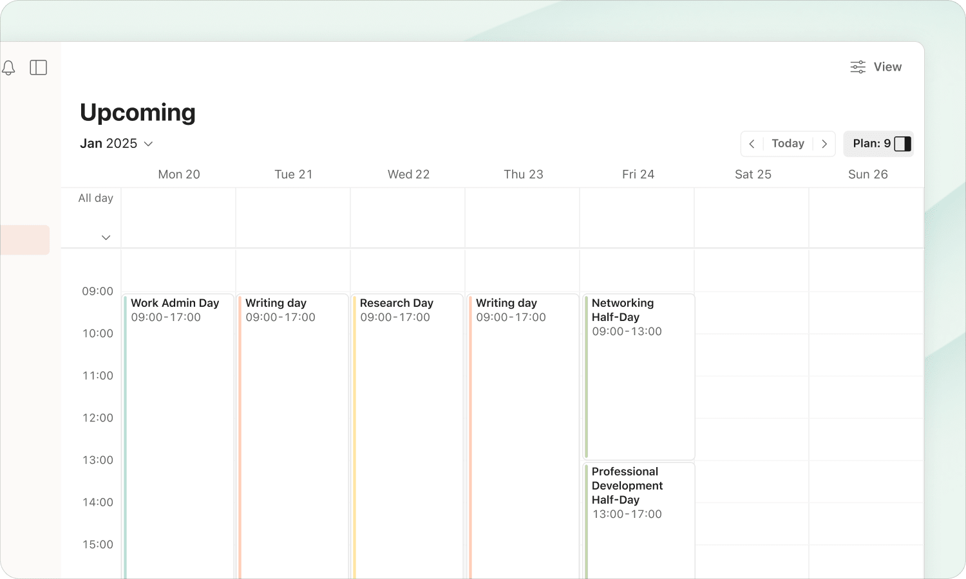Go to previous week arrow

[752, 143]
